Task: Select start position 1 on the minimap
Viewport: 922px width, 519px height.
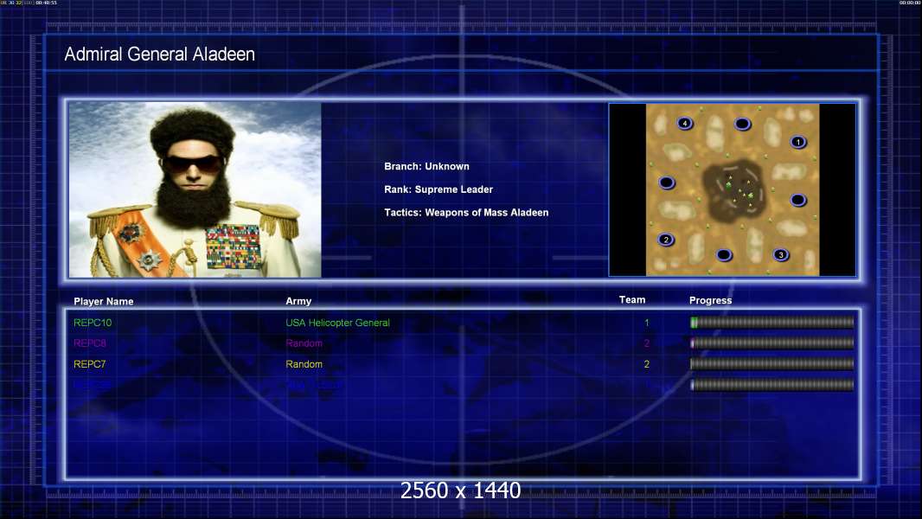Action: tap(798, 142)
